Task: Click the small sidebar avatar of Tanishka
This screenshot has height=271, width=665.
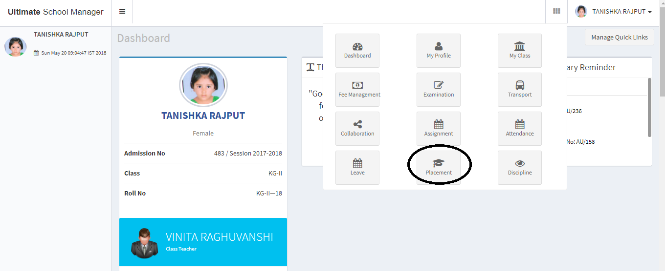Action: (15, 46)
